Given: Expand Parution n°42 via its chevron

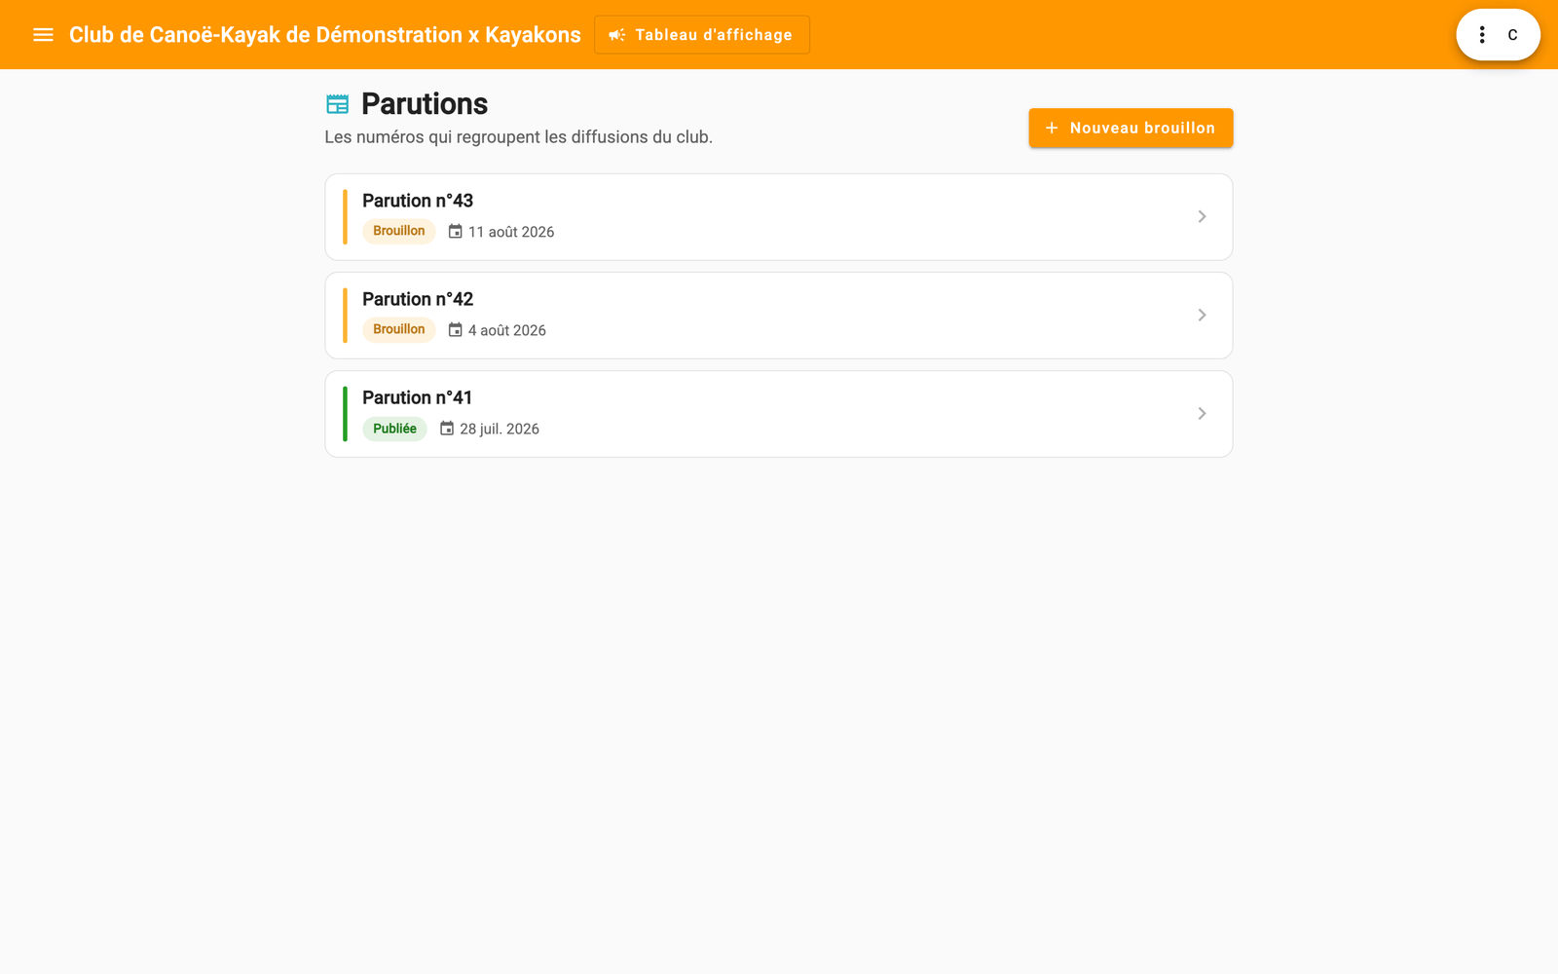Looking at the screenshot, I should 1202,315.
